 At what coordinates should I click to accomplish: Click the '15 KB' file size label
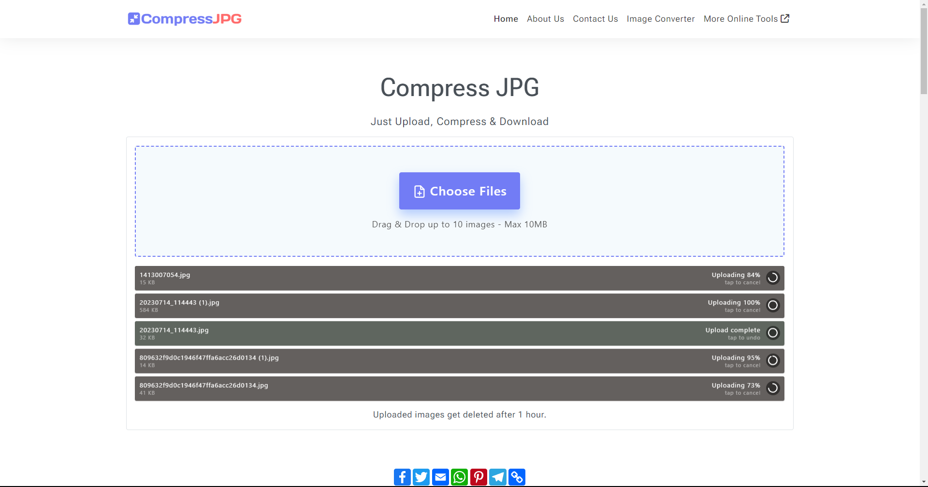pos(147,282)
